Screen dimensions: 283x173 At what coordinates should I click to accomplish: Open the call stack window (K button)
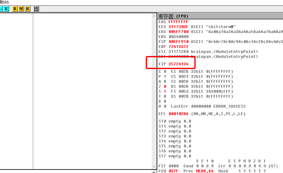tap(6, 9)
